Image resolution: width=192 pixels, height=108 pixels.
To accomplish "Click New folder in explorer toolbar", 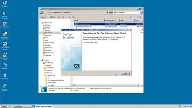I will pyautogui.click(x=72, y=17).
